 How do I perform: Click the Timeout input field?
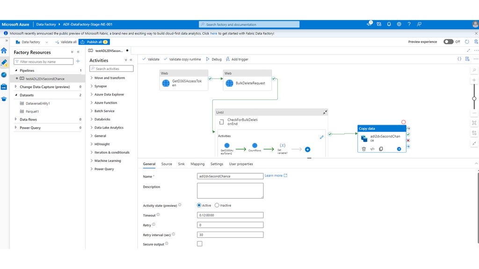pos(230,215)
